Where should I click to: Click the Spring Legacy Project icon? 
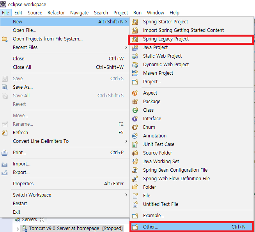135,39
